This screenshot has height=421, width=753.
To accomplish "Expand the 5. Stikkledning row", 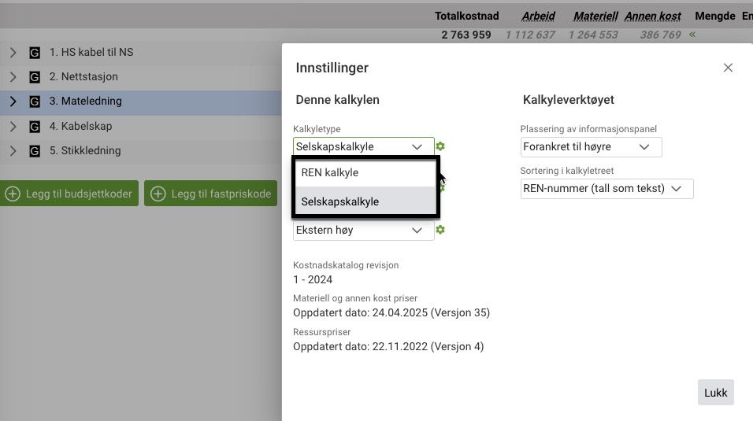I will [13, 151].
